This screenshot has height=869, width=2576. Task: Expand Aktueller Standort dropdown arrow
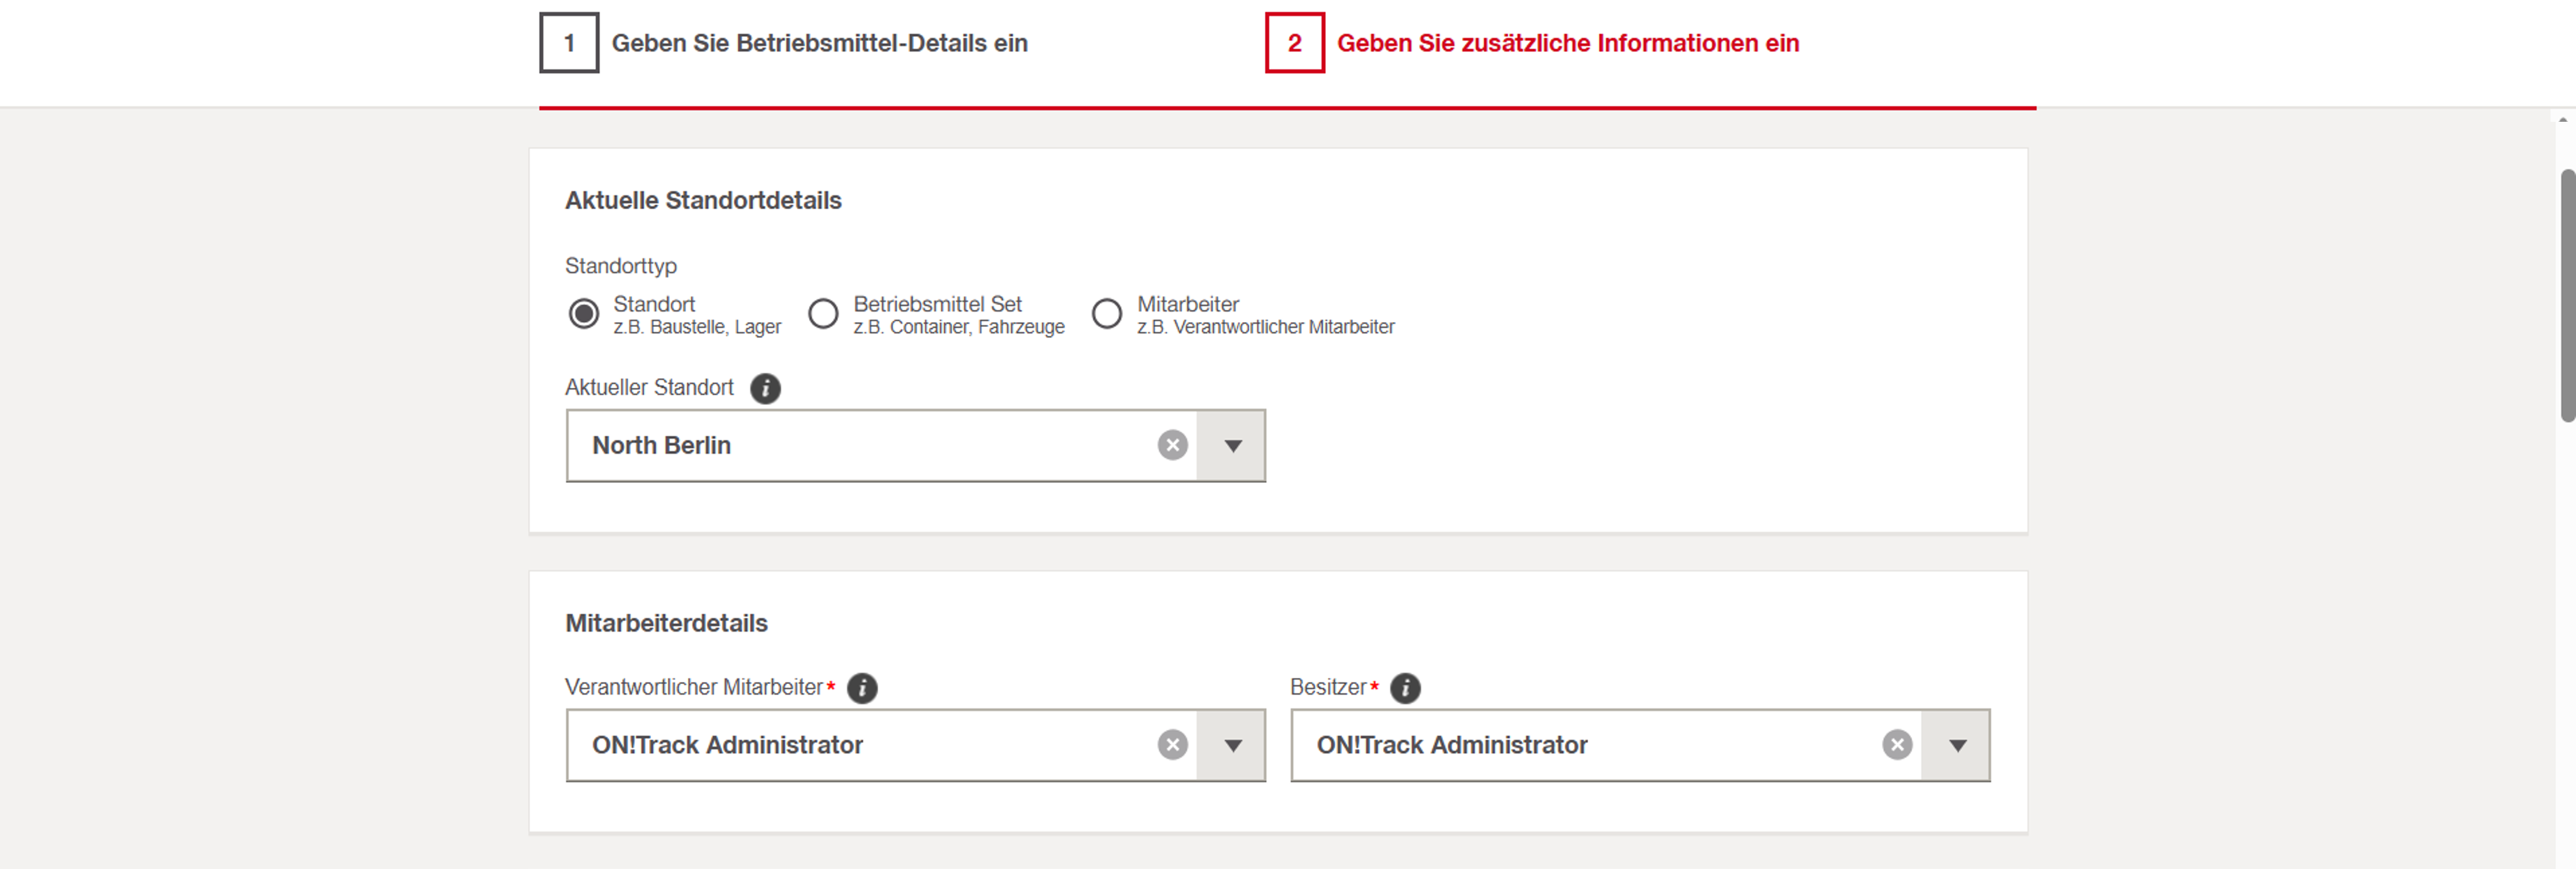[x=1232, y=446]
